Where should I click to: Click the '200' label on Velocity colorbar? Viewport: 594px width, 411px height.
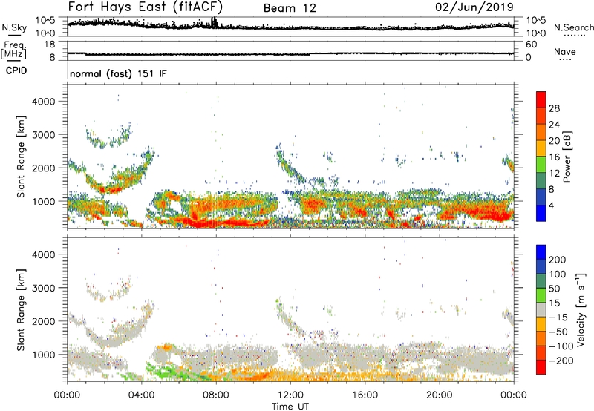558,260
